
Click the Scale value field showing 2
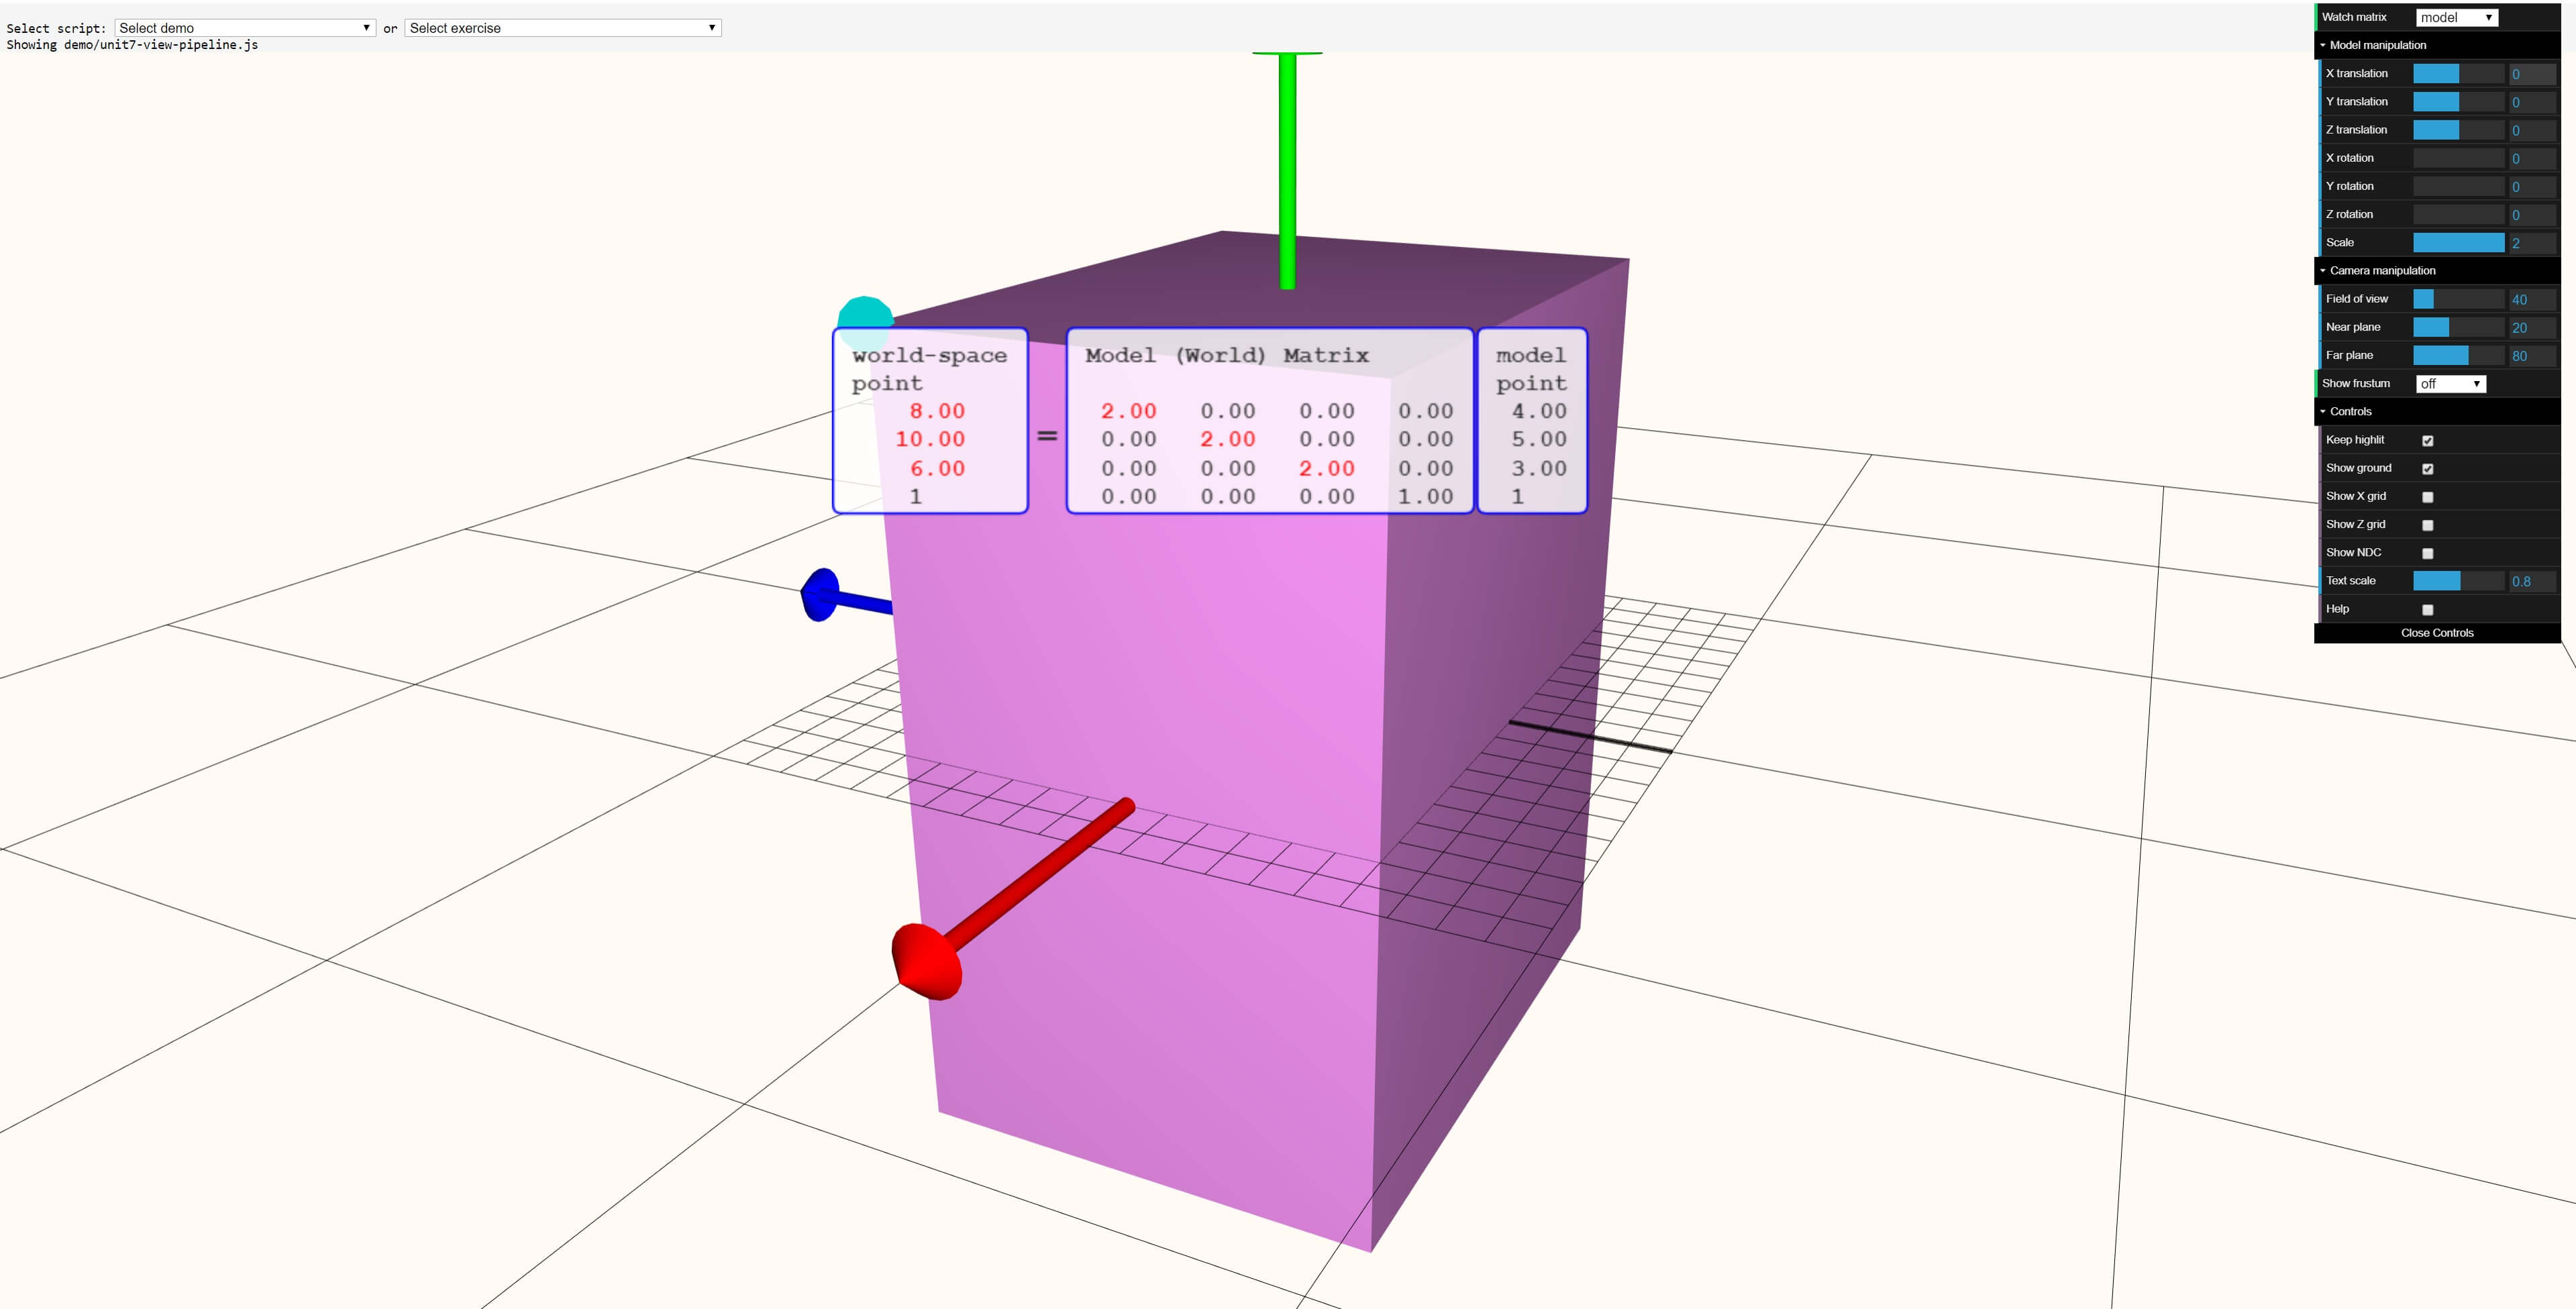coord(2532,242)
